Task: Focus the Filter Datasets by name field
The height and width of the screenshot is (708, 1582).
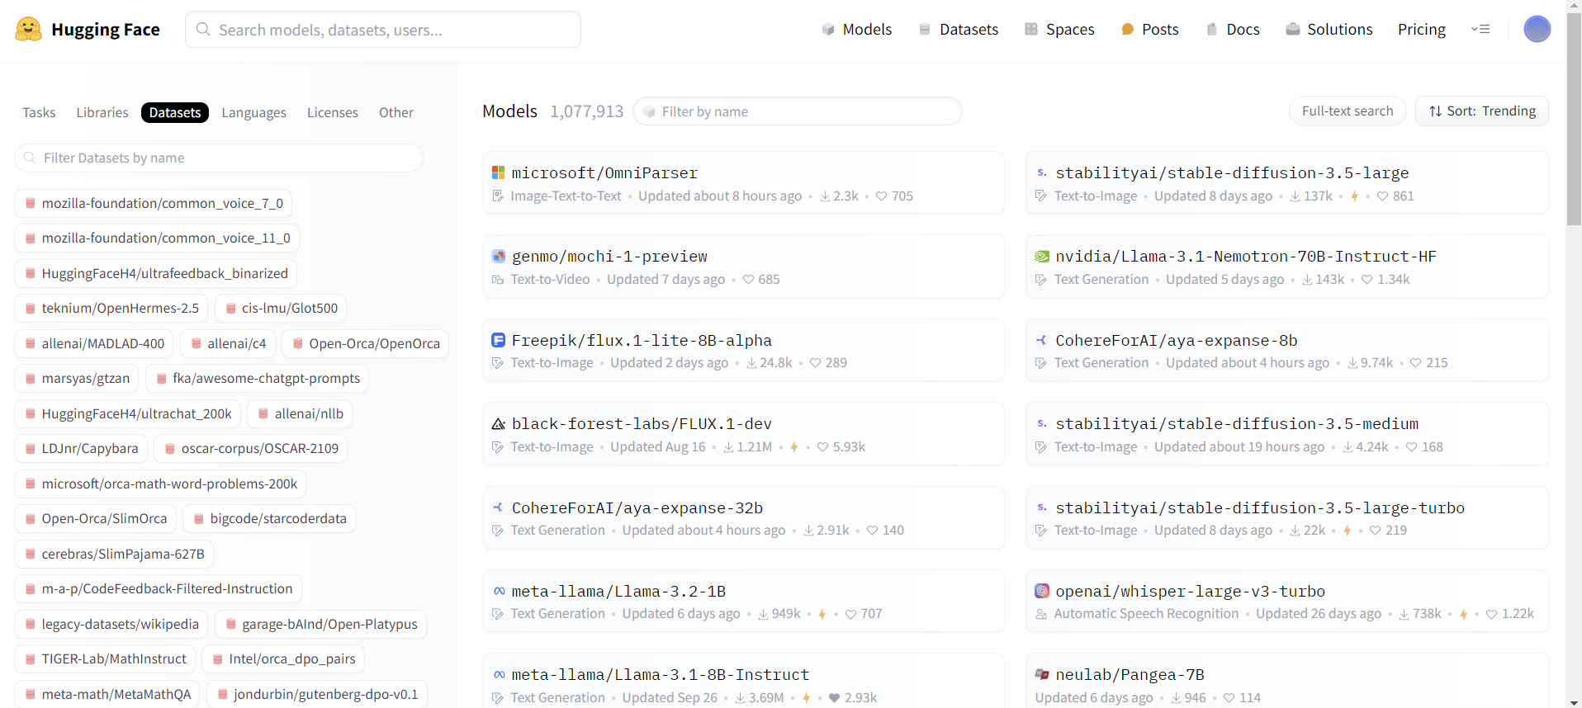Action: (219, 158)
